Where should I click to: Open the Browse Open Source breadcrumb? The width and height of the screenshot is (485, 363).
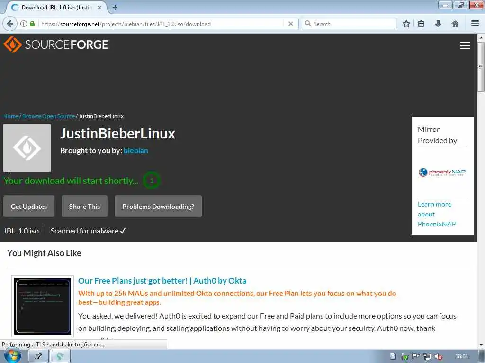[49, 116]
